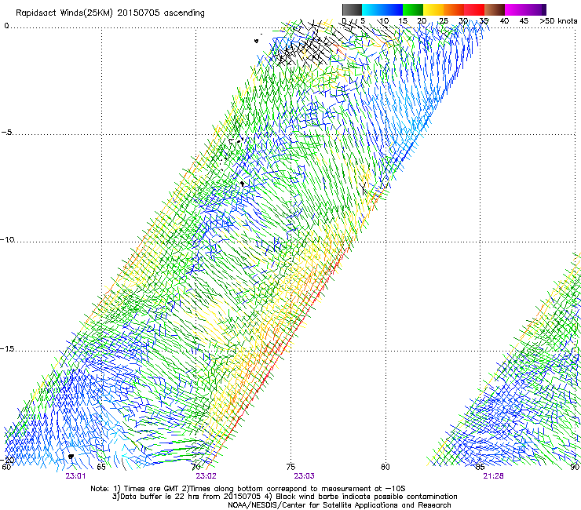Viewport: 581px width, 510px height.
Task: Click the NOAA/NESDIS credit line
Action: click(339, 505)
